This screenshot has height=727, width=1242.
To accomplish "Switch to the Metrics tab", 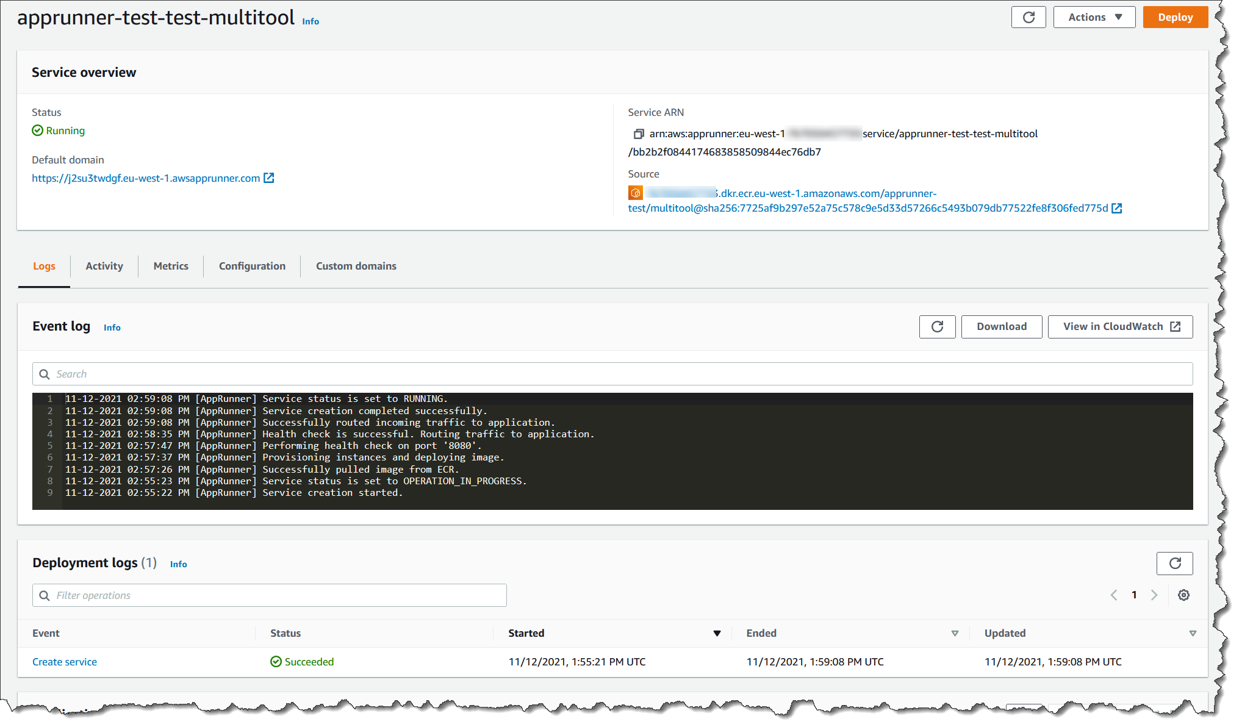I will (171, 266).
